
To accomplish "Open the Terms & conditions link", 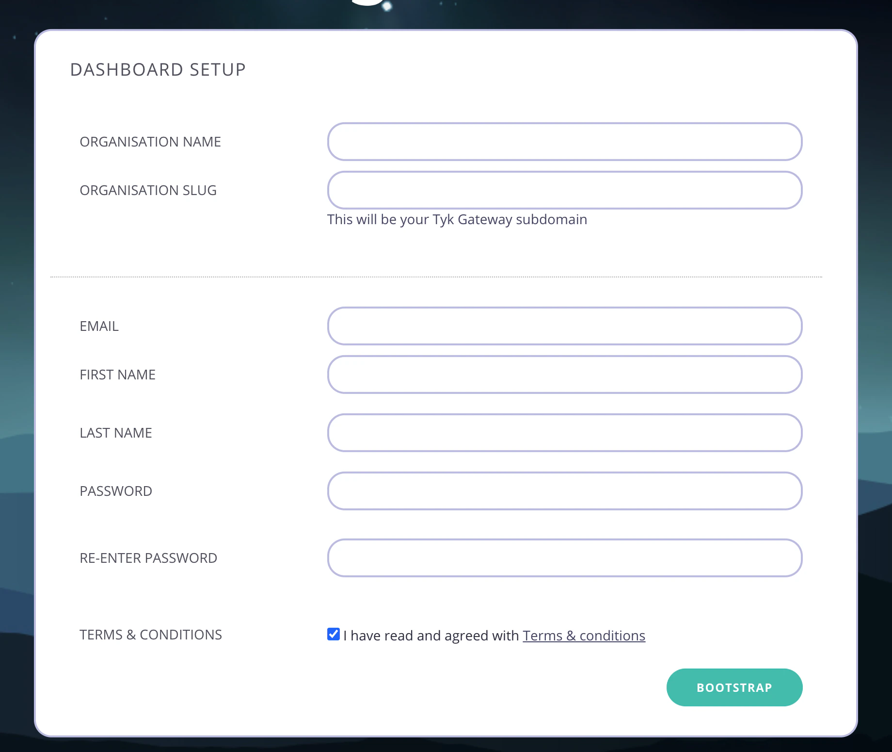I will [x=583, y=635].
